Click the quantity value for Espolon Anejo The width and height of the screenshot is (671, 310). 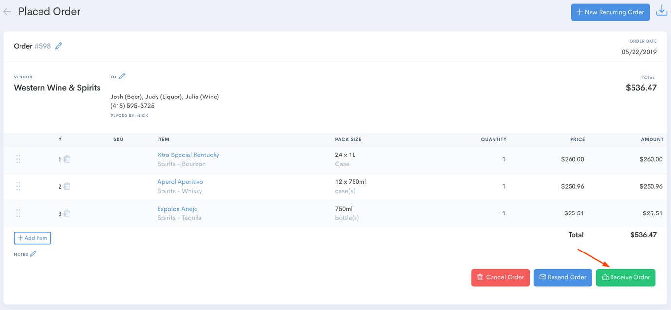[x=504, y=213]
